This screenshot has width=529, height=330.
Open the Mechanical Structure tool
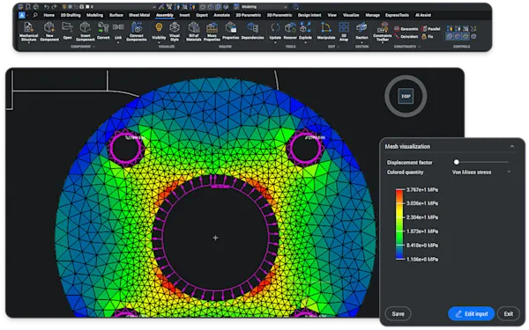[29, 32]
